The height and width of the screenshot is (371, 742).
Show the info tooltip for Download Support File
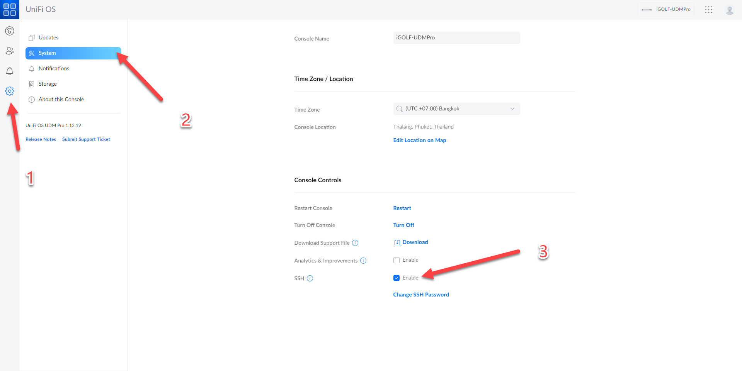(355, 243)
